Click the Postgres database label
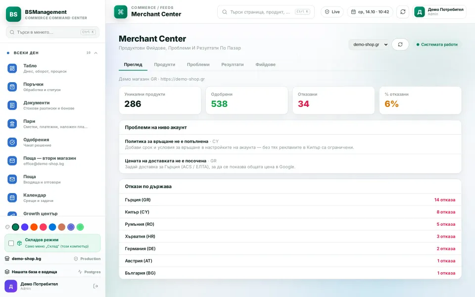Viewport: 475px width, 297px height. [89, 272]
